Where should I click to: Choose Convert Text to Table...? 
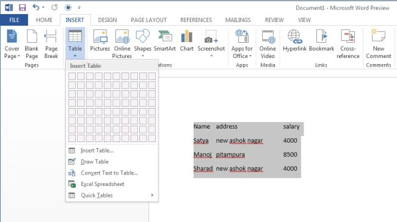point(112,173)
